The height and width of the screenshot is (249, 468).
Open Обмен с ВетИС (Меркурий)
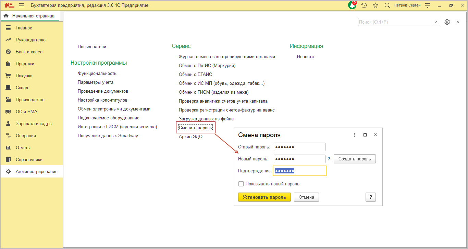[207, 66]
